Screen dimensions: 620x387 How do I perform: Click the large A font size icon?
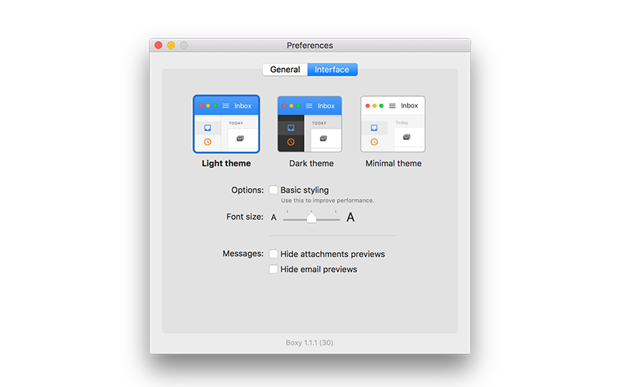(x=350, y=217)
